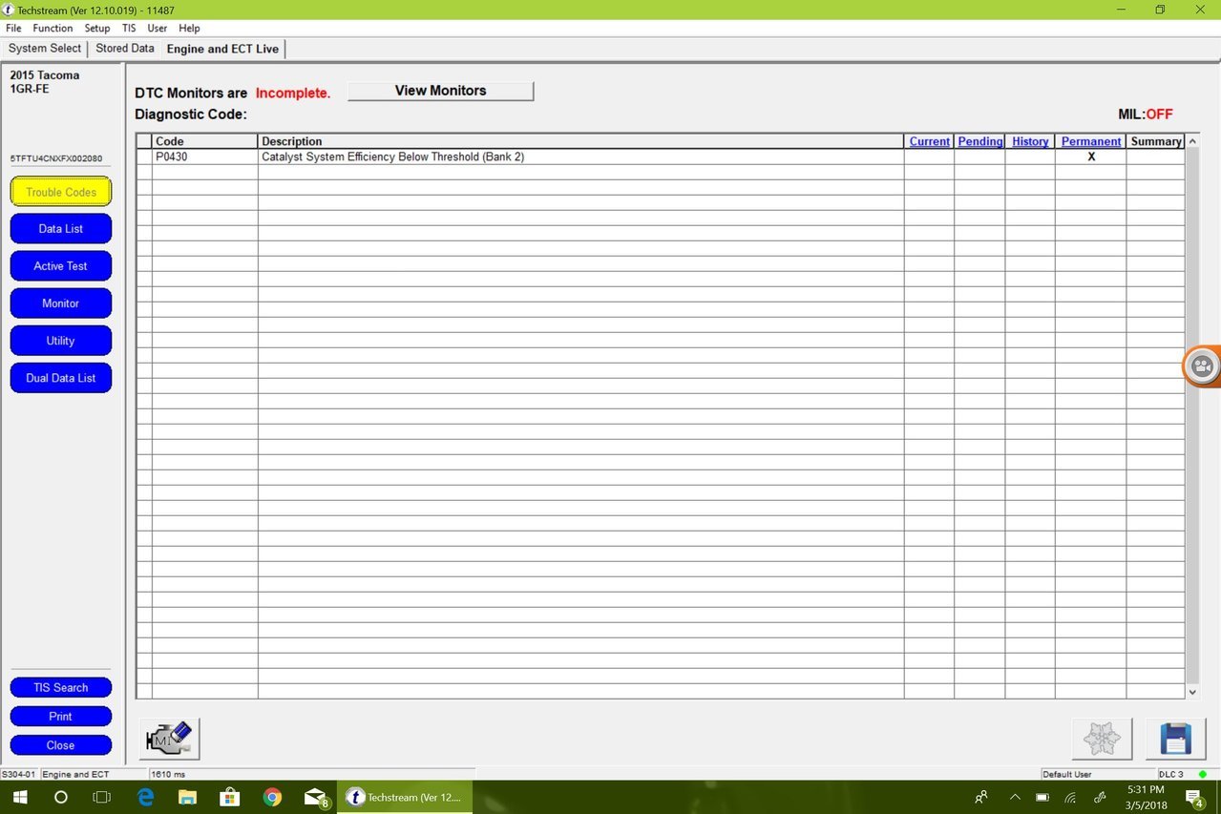This screenshot has height=814, width=1221.
Task: Open the TIS menu
Action: click(x=129, y=29)
